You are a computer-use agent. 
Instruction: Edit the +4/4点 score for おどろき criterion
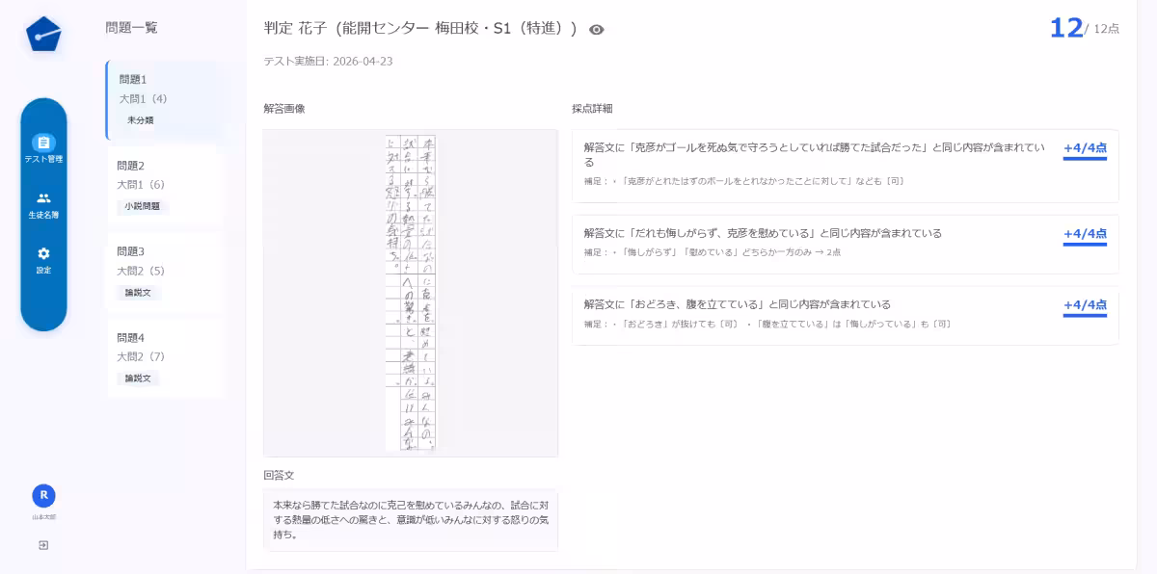point(1085,306)
